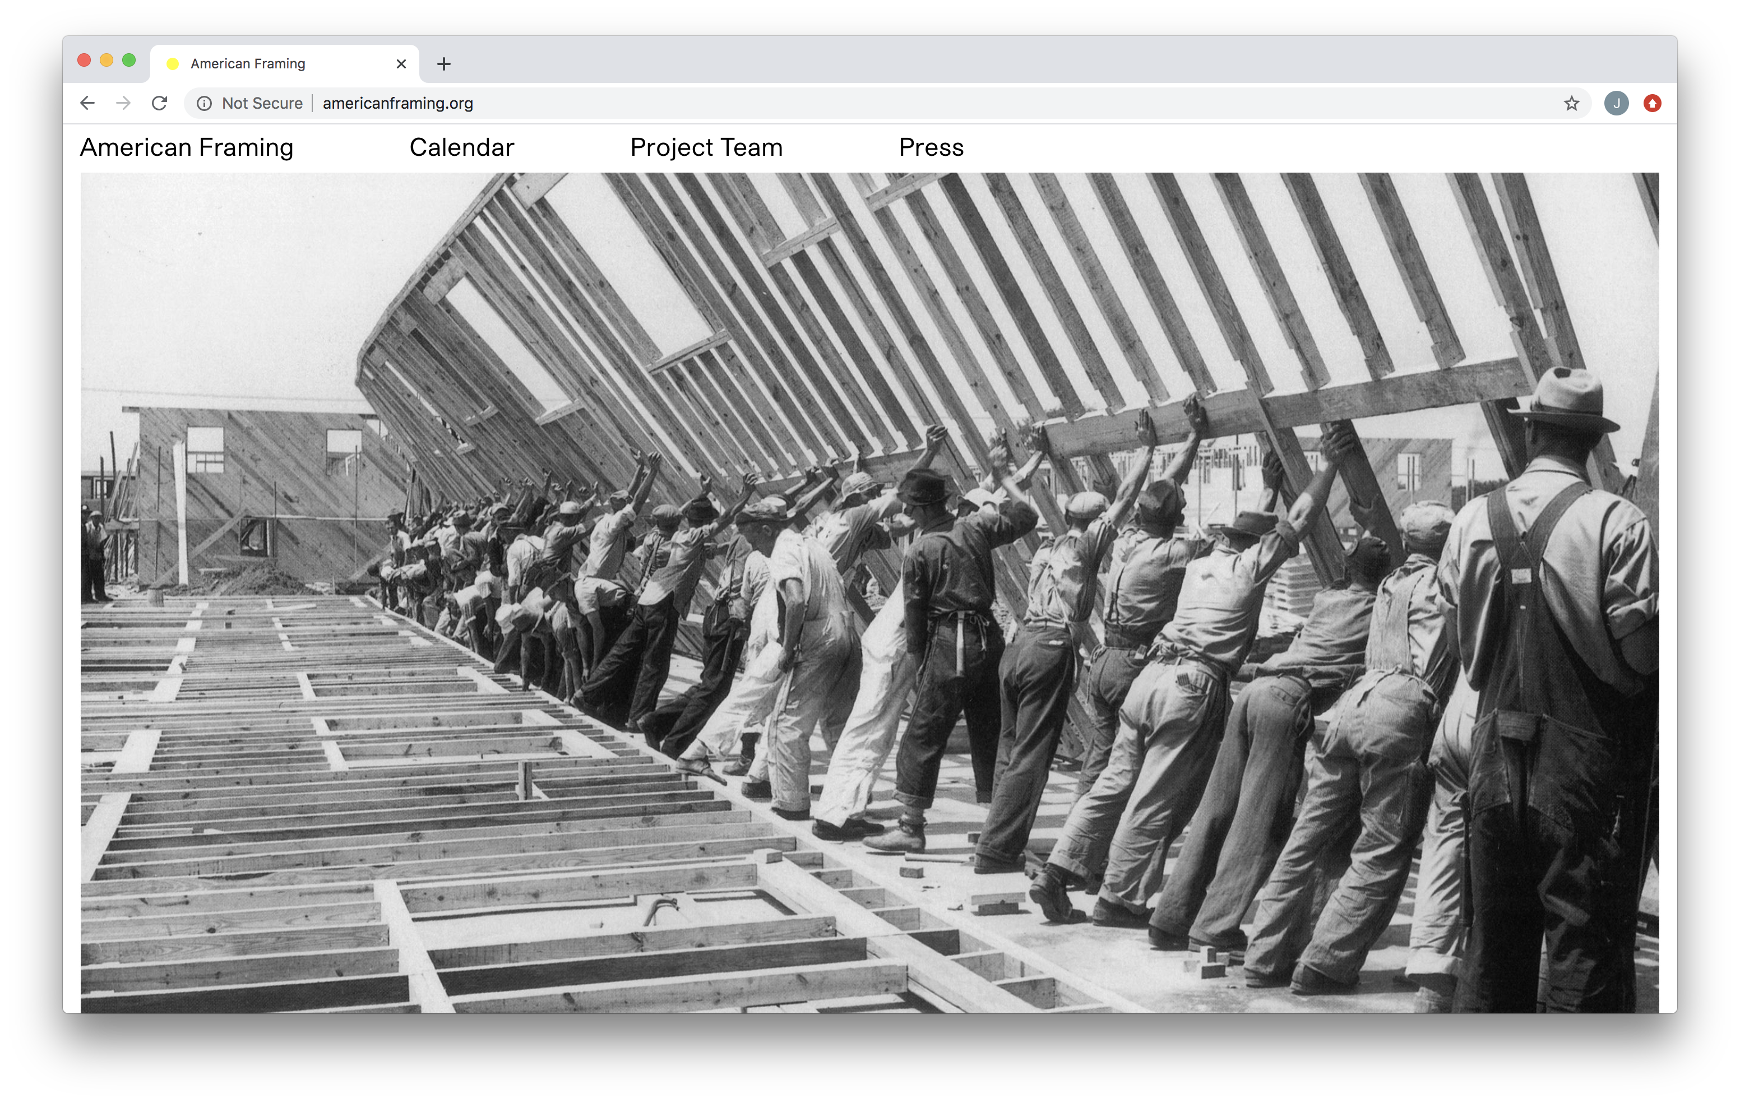
Task: Open the Calendar page
Action: (462, 147)
